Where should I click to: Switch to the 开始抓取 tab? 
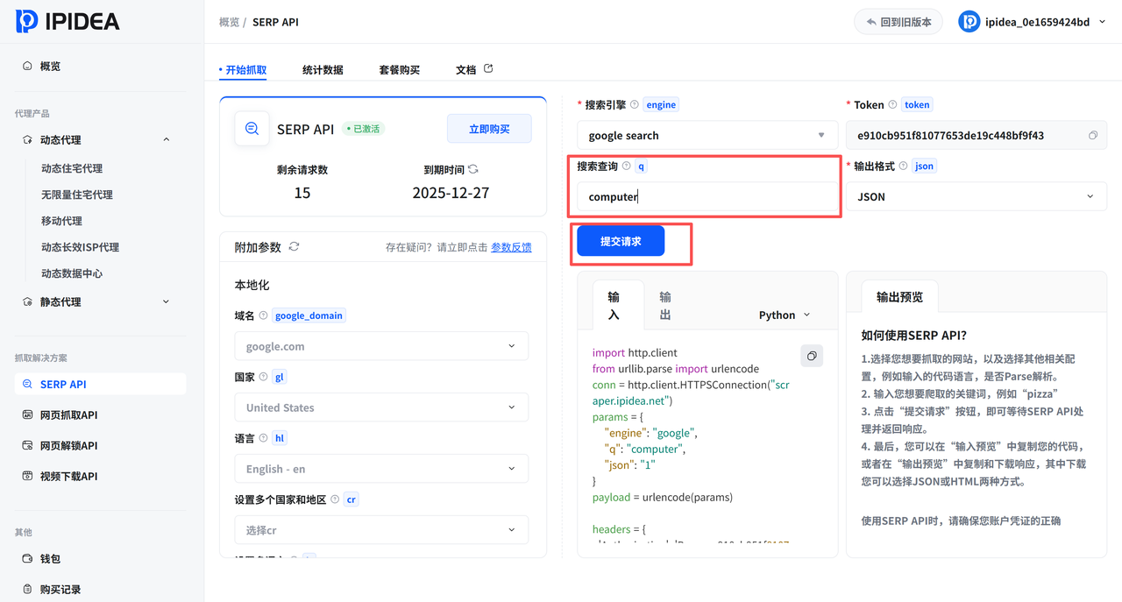point(244,69)
